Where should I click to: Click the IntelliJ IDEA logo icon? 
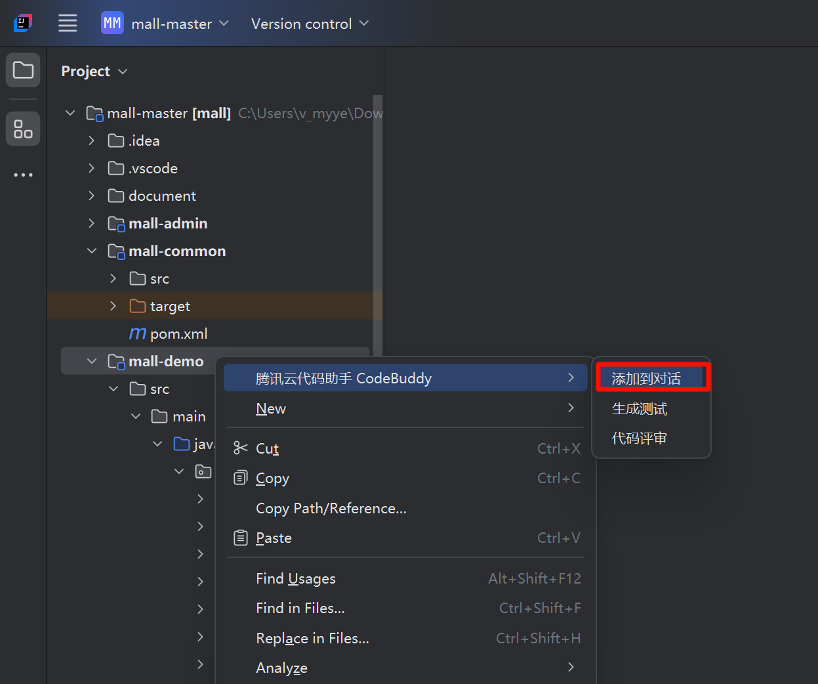[23, 23]
